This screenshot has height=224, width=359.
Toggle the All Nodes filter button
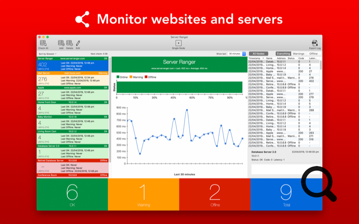pos(258,54)
